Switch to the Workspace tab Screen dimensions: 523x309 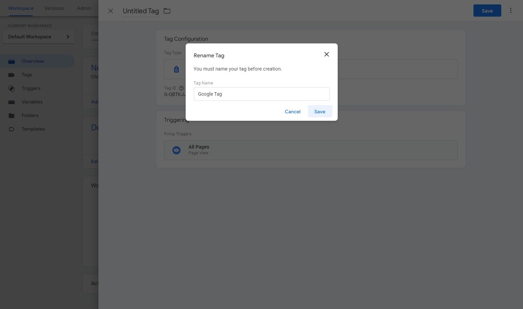[x=21, y=8]
